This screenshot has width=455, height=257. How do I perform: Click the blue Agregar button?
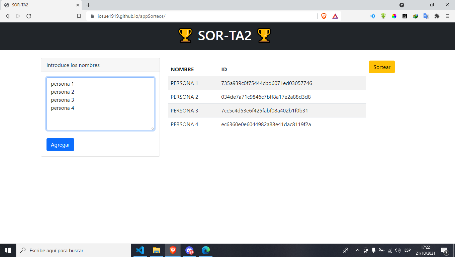60,144
